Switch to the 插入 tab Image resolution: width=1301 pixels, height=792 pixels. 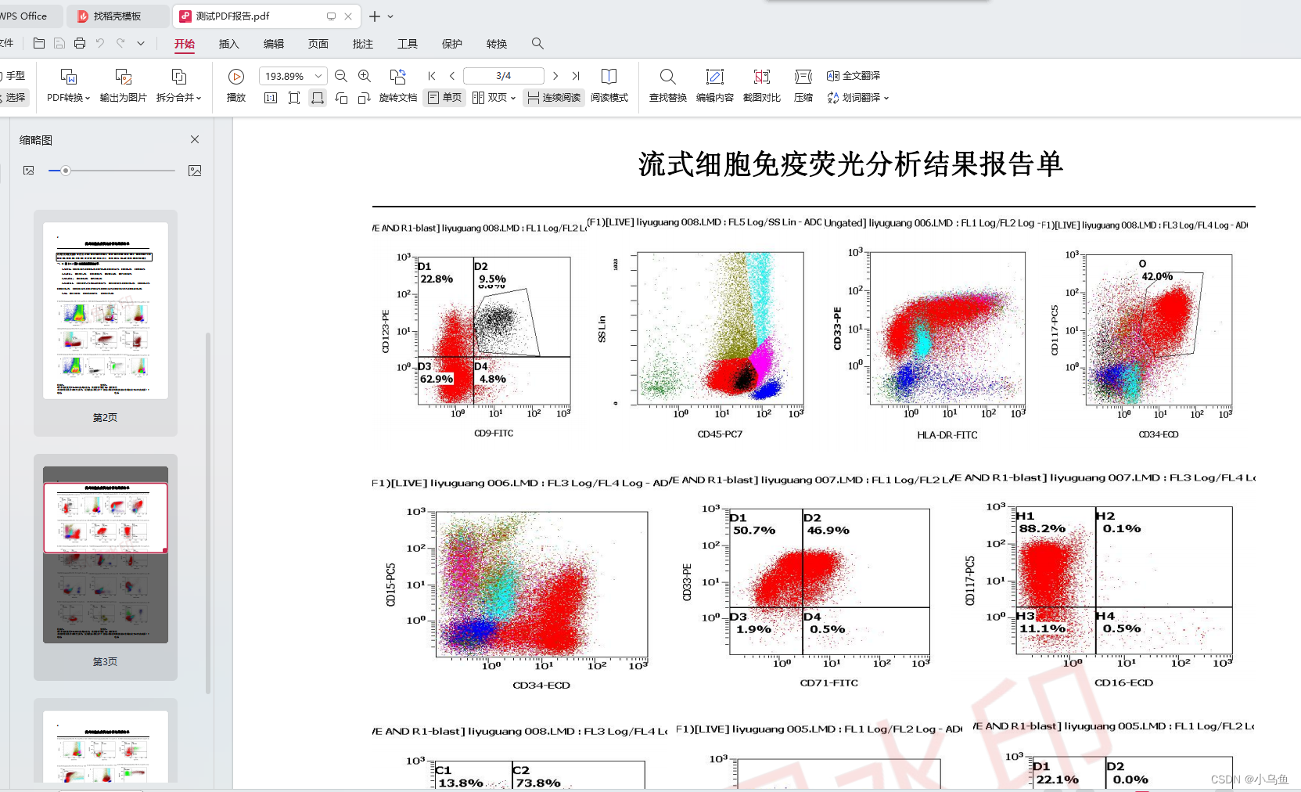229,44
